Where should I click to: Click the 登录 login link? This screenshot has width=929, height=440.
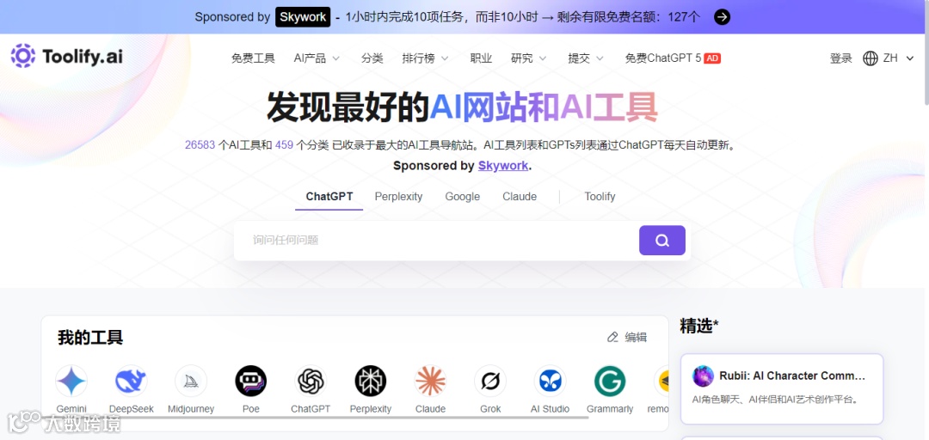click(x=840, y=58)
